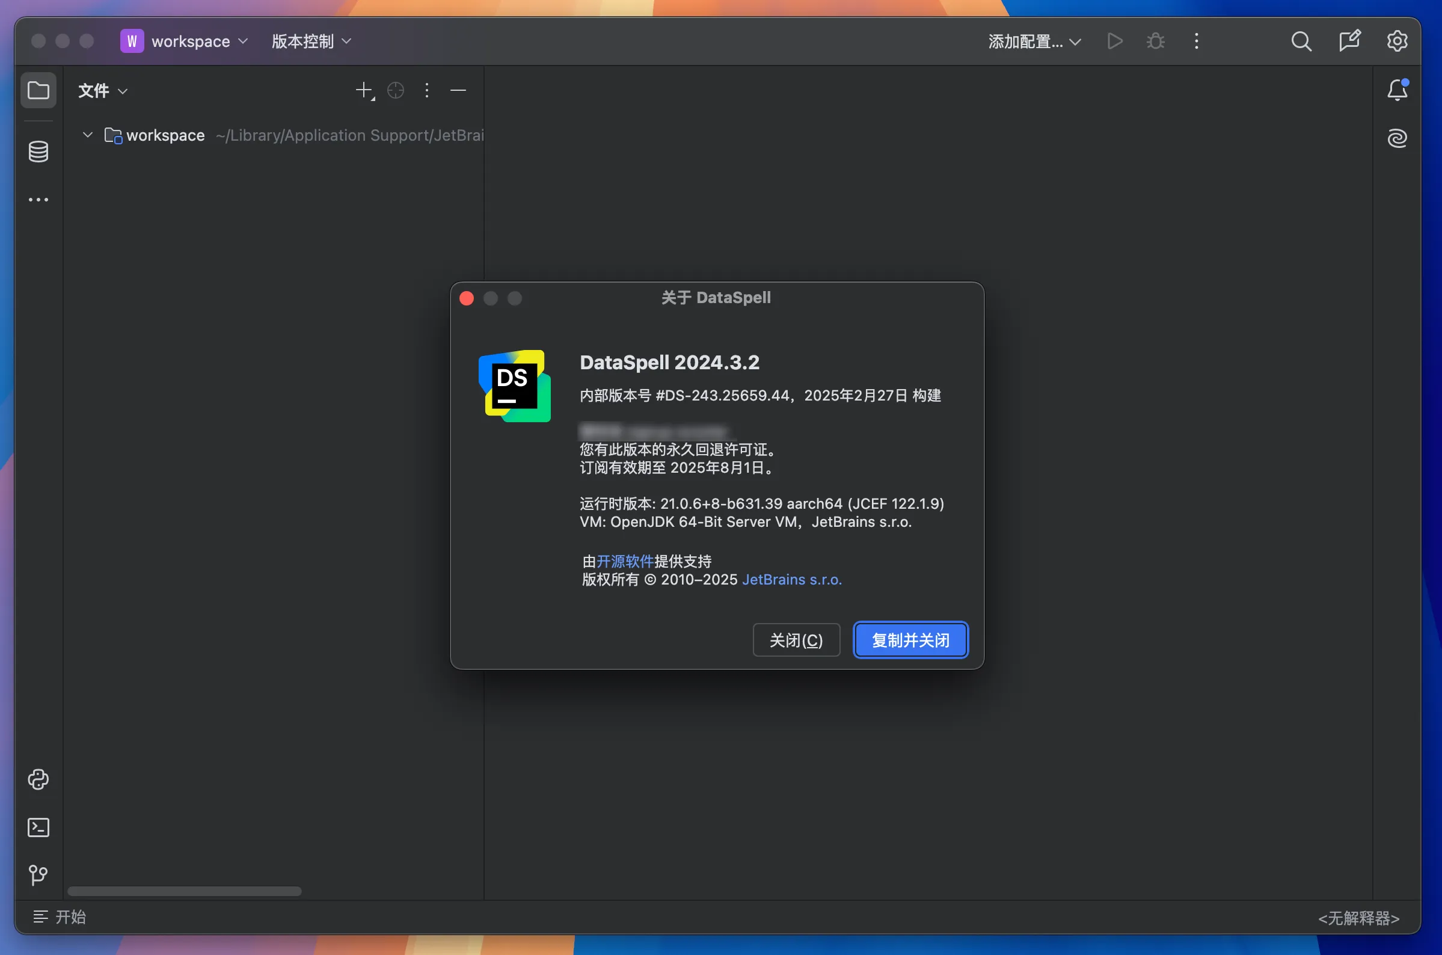The image size is (1442, 955).
Task: Open the 版本控制 dropdown
Action: coord(311,41)
